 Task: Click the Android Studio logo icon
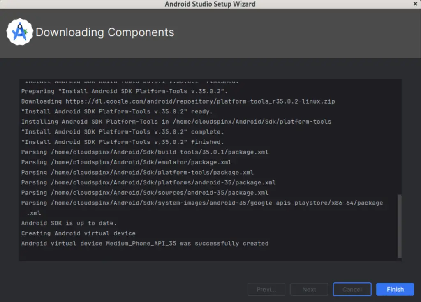click(20, 31)
